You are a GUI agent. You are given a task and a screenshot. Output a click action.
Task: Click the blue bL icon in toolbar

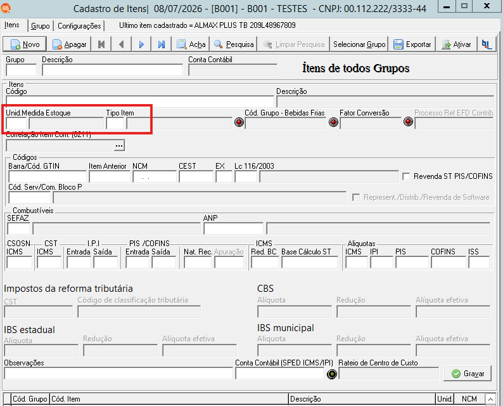[487, 44]
